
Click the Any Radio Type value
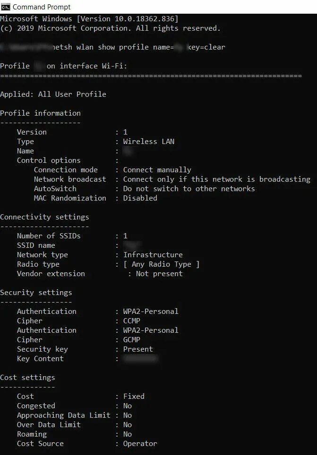162,264
